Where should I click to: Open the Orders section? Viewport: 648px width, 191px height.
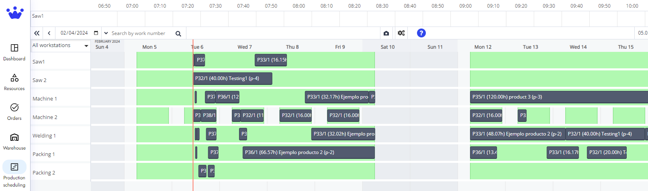pos(14,112)
